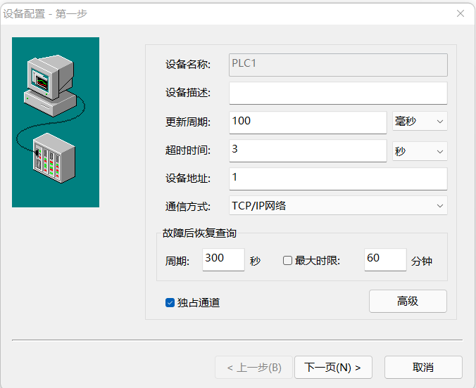
Task: Open the 秒 unit dropdown for 超时时间
Action: coord(420,151)
